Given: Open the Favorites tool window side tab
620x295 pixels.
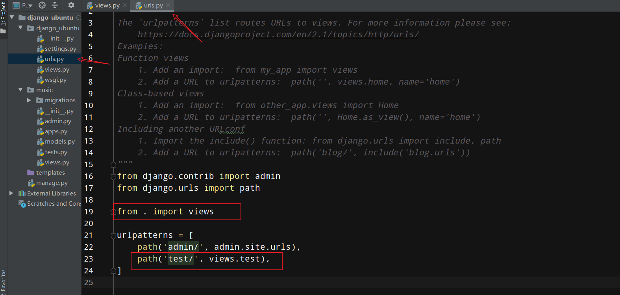Looking at the screenshot, I should point(4,282).
